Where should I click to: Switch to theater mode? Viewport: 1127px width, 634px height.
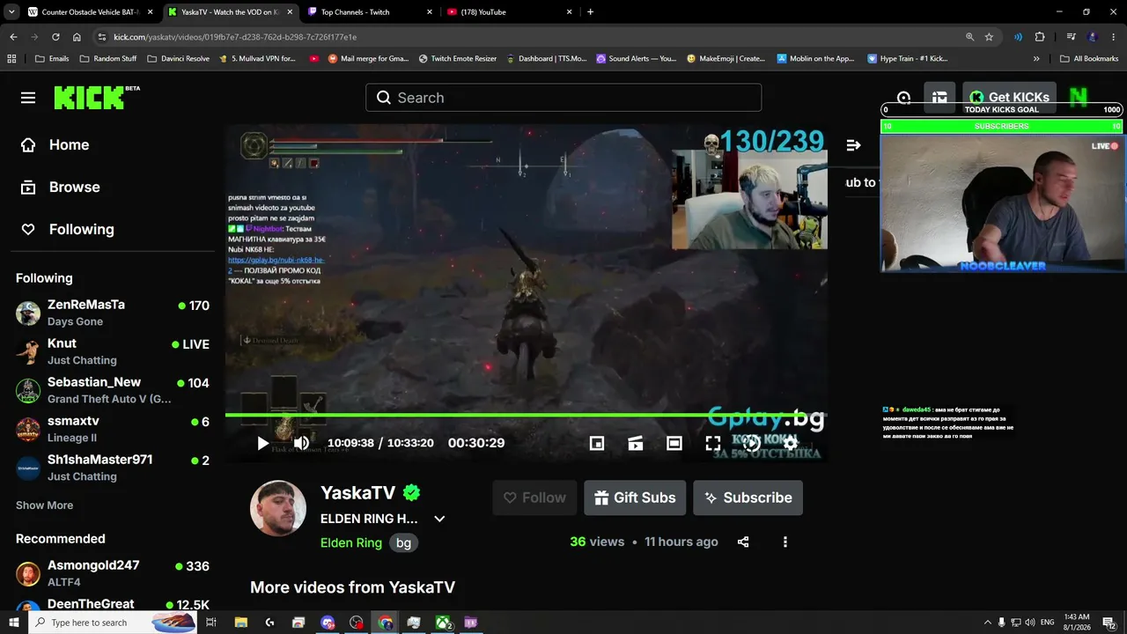(x=674, y=443)
